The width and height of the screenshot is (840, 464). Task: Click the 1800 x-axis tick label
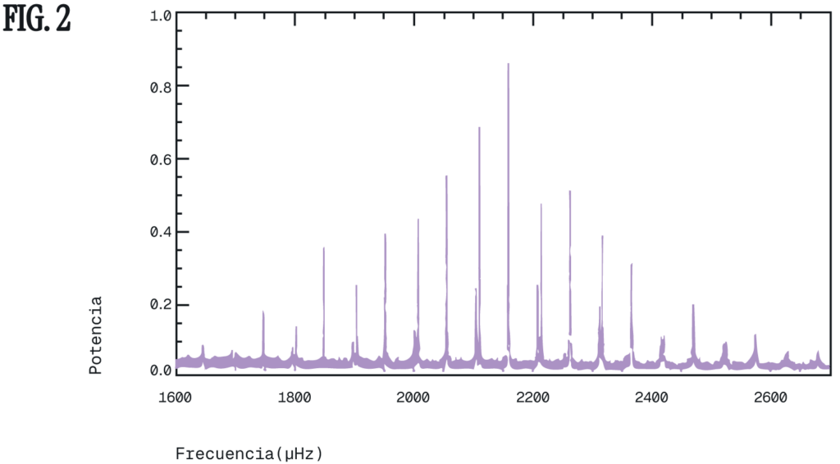(x=294, y=398)
